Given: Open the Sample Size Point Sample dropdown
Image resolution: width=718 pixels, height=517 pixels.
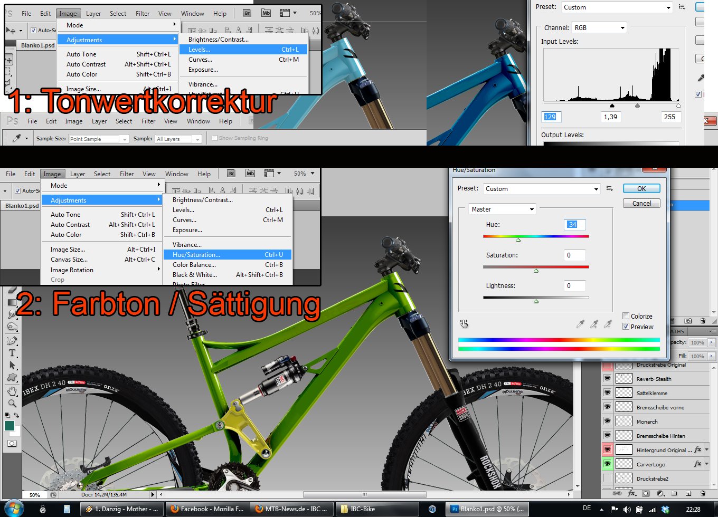Looking at the screenshot, I should 99,139.
